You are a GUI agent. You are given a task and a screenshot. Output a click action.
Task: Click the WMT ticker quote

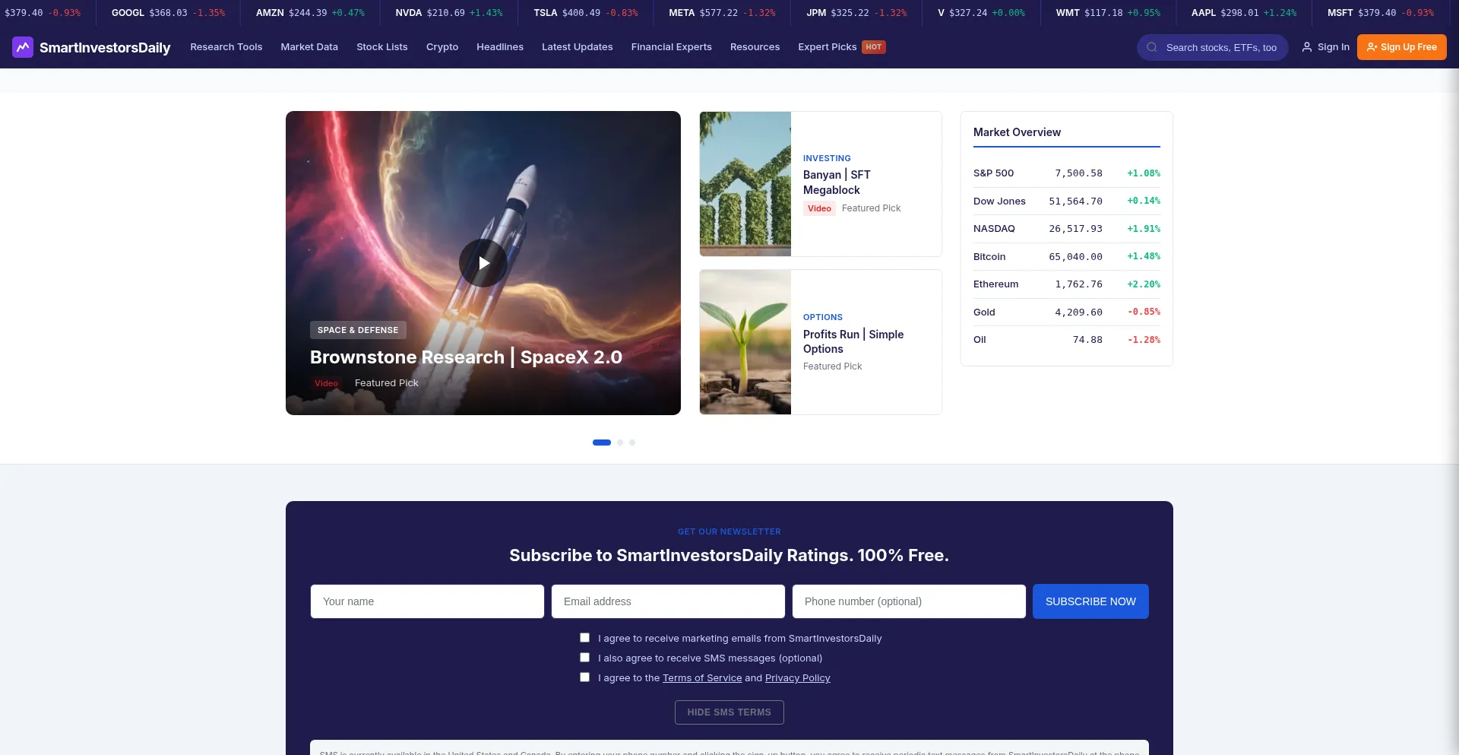1108,13
